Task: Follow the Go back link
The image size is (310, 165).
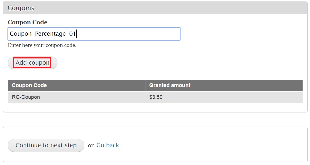Action: 107,145
